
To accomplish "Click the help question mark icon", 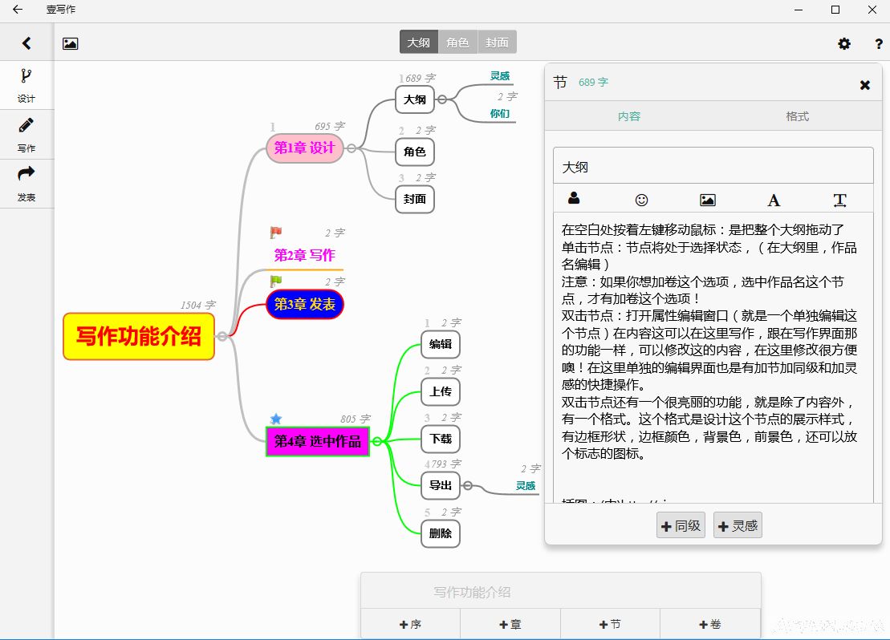I will pos(879,43).
